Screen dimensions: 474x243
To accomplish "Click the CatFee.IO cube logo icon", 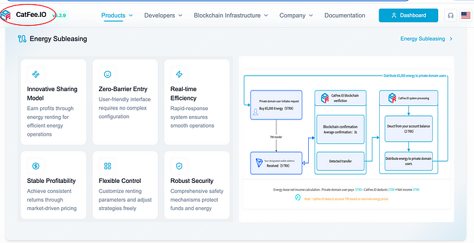I will point(5,15).
